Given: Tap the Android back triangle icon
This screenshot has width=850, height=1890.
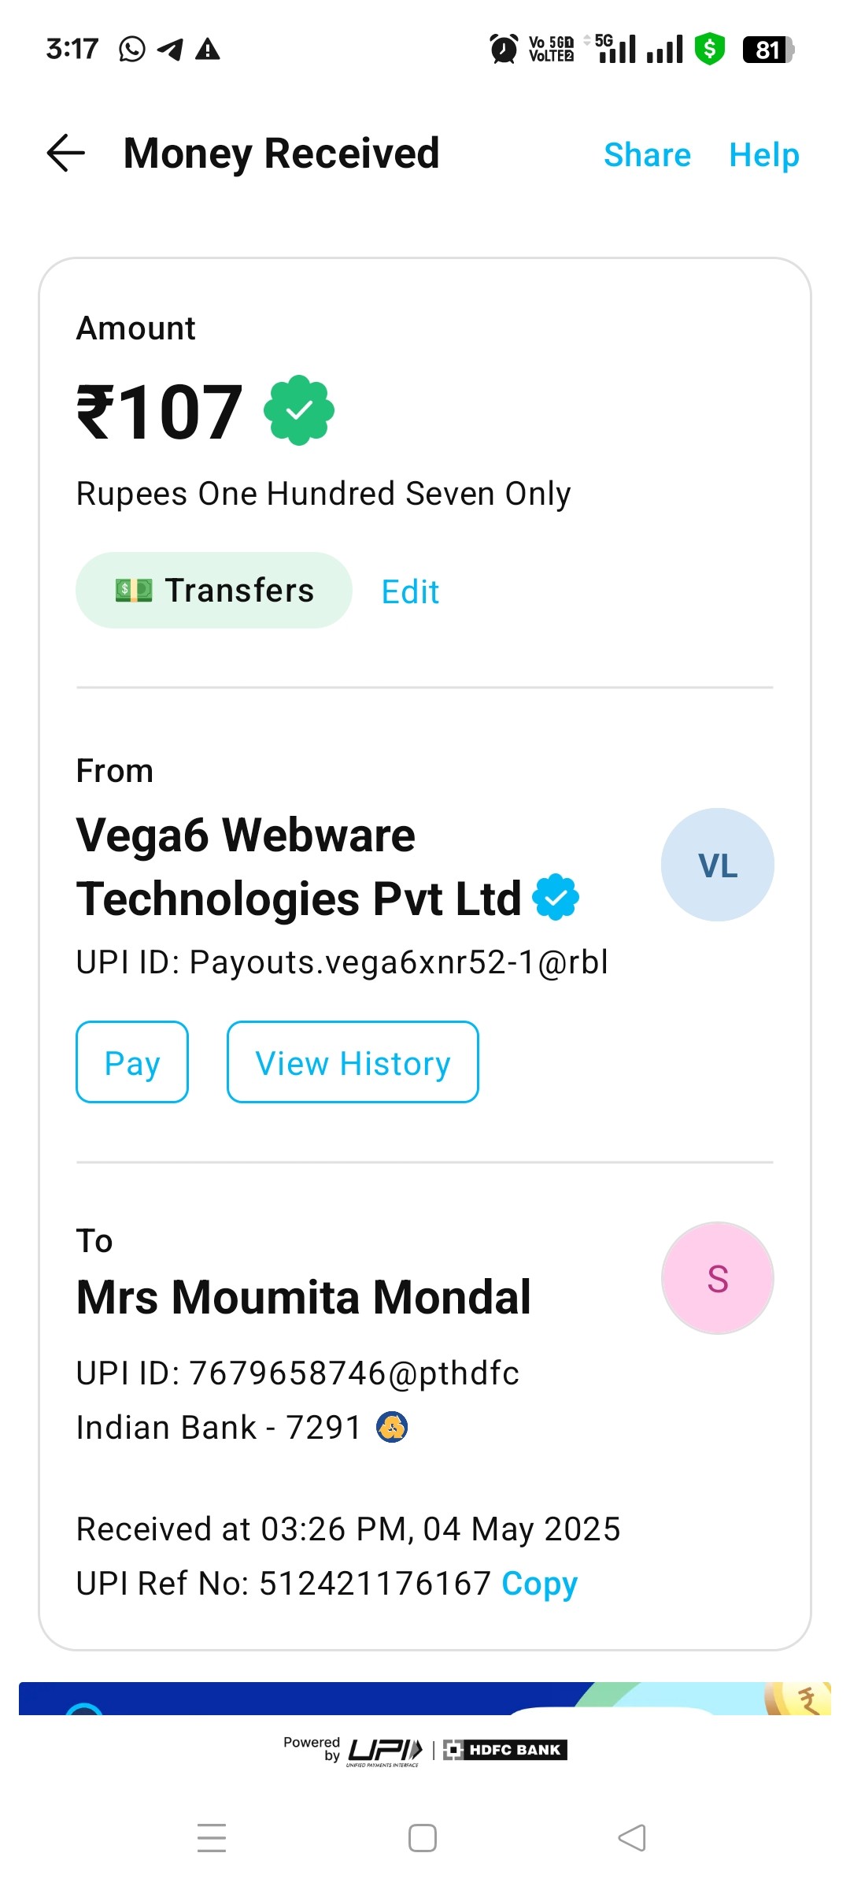Looking at the screenshot, I should click(632, 1838).
